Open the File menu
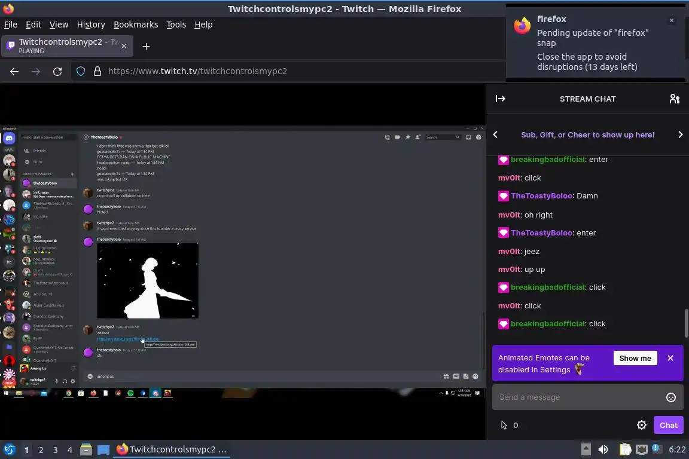689x459 pixels. pyautogui.click(x=11, y=25)
